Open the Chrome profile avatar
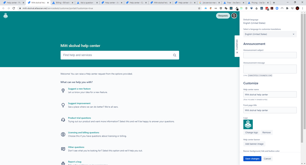Image resolution: width=306 pixels, height=165 pixels. (297, 8)
